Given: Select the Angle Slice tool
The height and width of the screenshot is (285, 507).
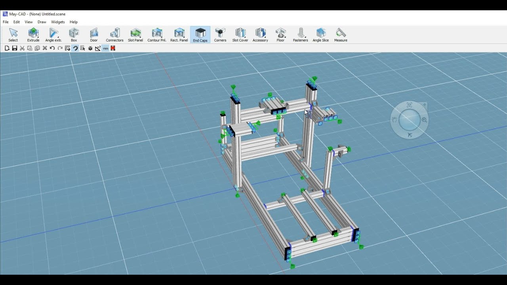Looking at the screenshot, I should click(x=321, y=35).
